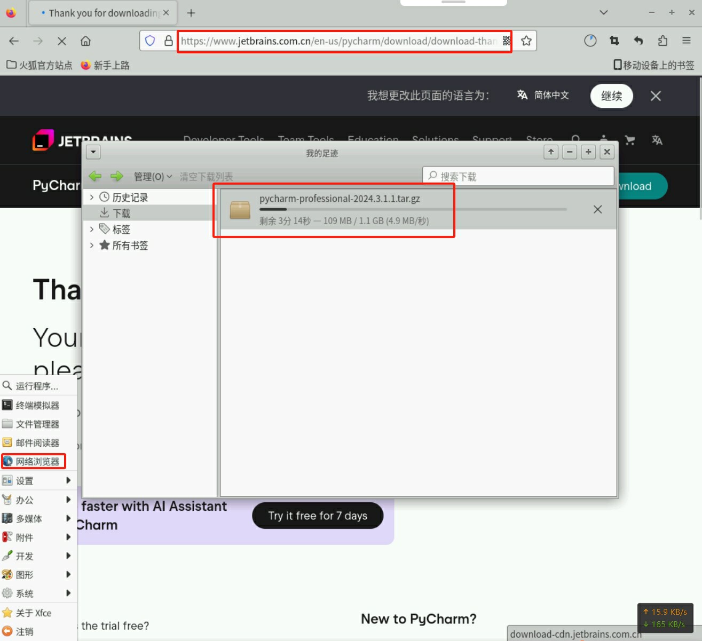Launch 文件管理器 from the Xfce menu

pyautogui.click(x=37, y=424)
